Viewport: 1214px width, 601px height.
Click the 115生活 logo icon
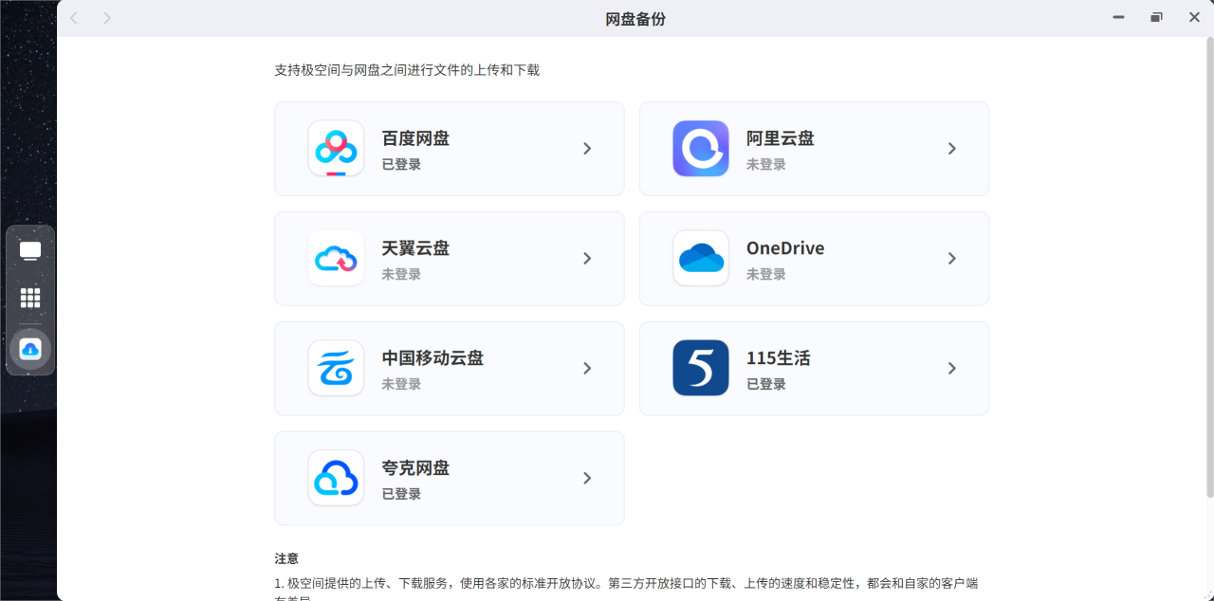click(701, 368)
